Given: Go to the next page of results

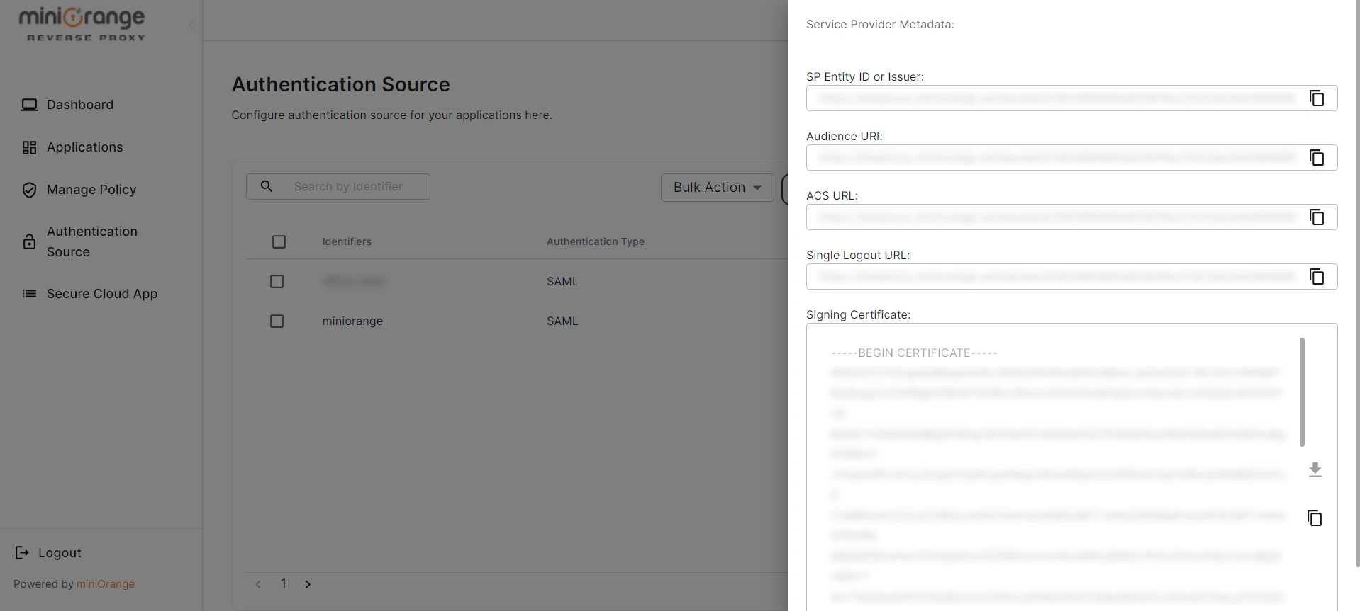Looking at the screenshot, I should click(308, 585).
